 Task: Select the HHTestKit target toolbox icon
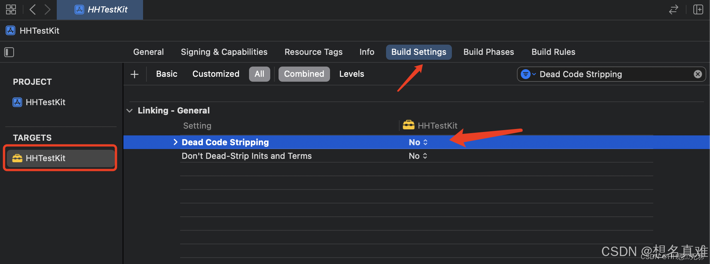[17, 158]
